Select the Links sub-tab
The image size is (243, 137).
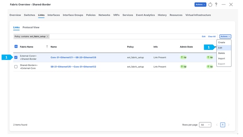click(16, 27)
